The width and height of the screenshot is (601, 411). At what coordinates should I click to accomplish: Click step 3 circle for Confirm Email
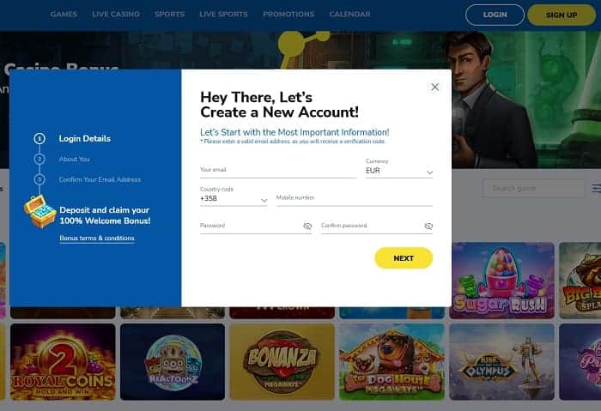pos(39,179)
